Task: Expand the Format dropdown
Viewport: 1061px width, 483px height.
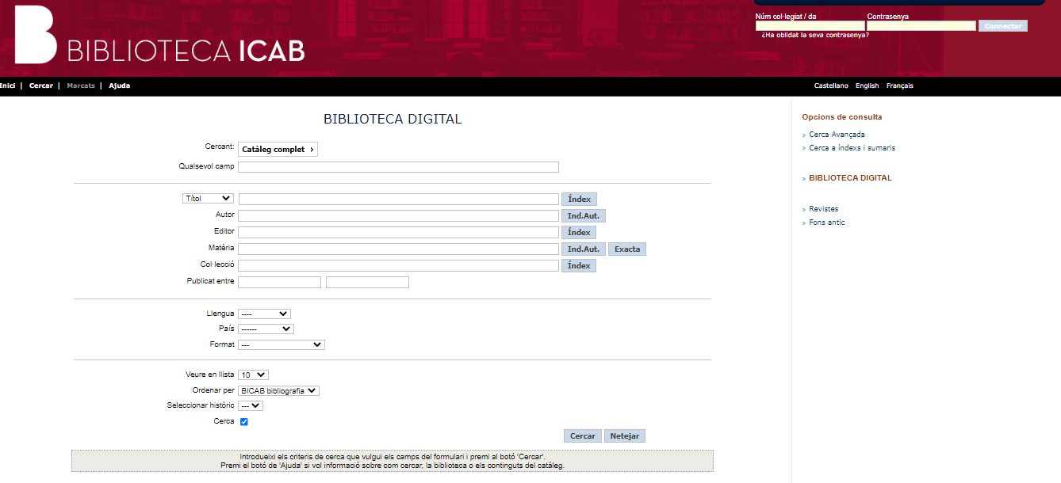Action: tap(282, 345)
